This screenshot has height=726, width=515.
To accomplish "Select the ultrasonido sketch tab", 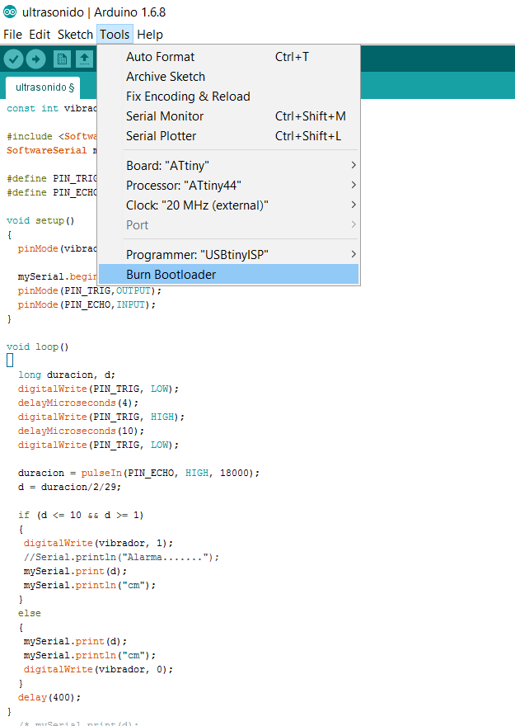I will 44,87.
